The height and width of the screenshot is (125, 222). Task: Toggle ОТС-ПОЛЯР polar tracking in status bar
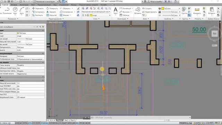click(36, 123)
